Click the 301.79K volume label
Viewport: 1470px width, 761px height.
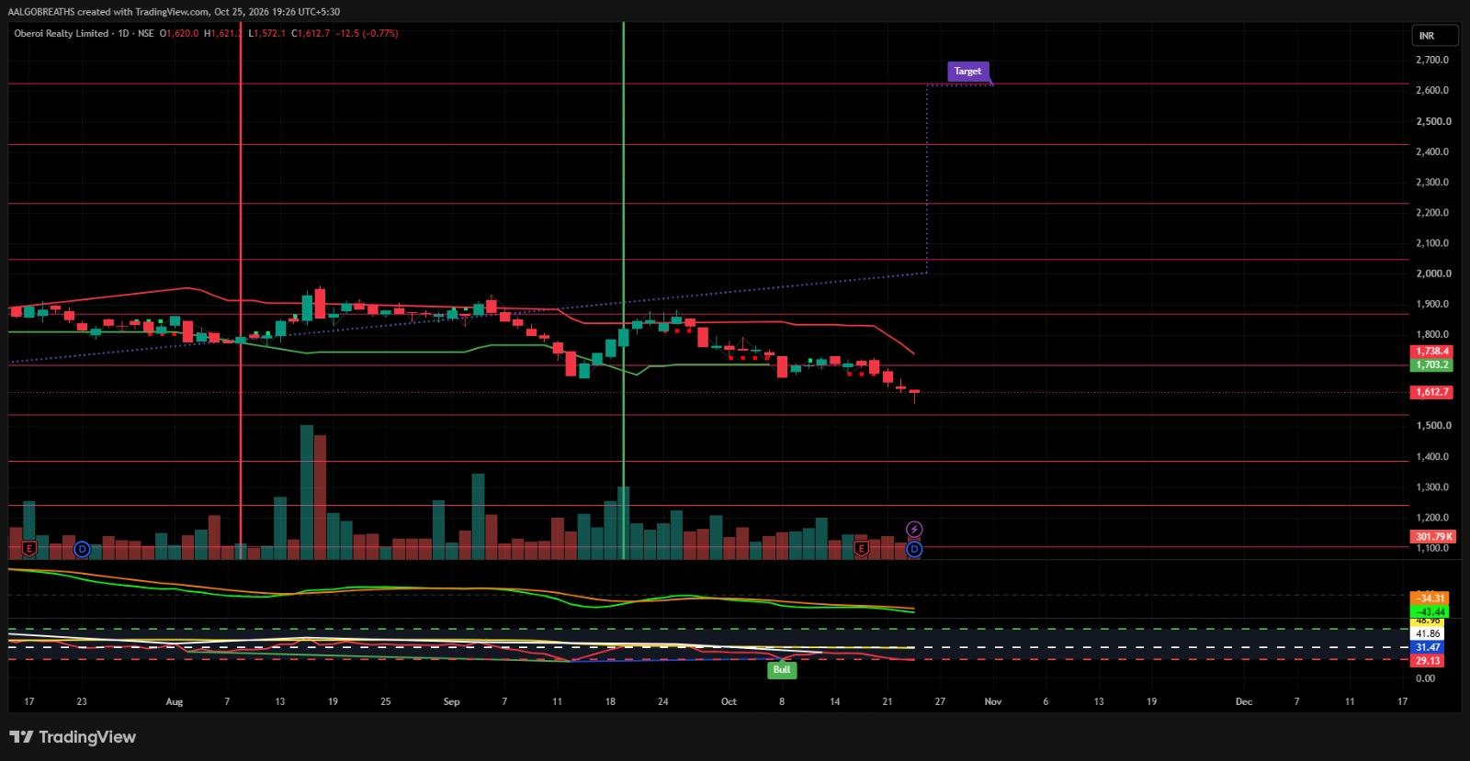point(1432,537)
